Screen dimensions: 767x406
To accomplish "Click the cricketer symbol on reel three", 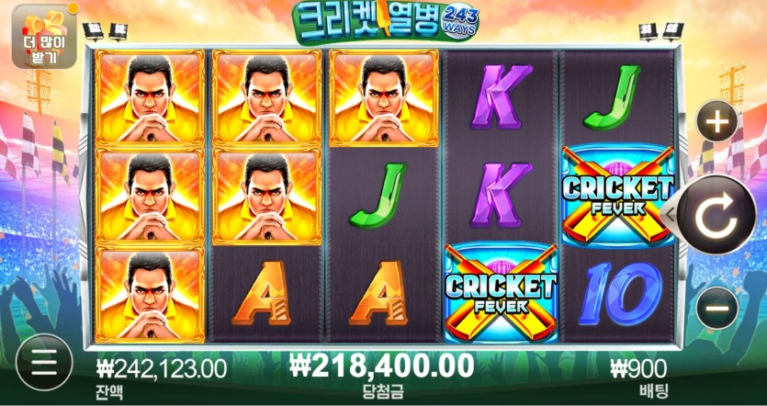I will [x=384, y=98].
